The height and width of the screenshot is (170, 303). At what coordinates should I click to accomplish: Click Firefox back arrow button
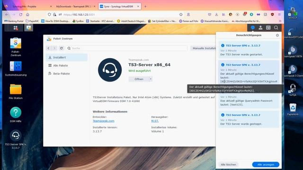(x=7, y=15)
